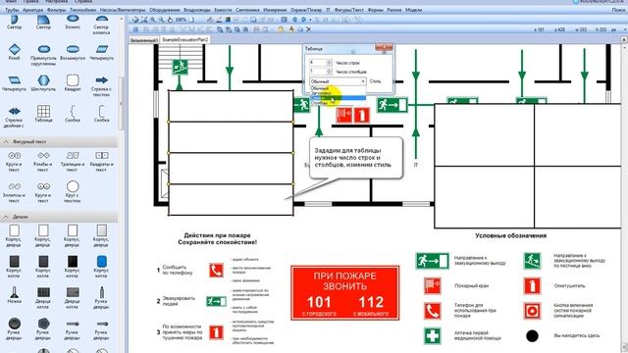The height and width of the screenshot is (353, 628).
Task: Choose Обычный in style dropdown list
Action: [x=338, y=88]
